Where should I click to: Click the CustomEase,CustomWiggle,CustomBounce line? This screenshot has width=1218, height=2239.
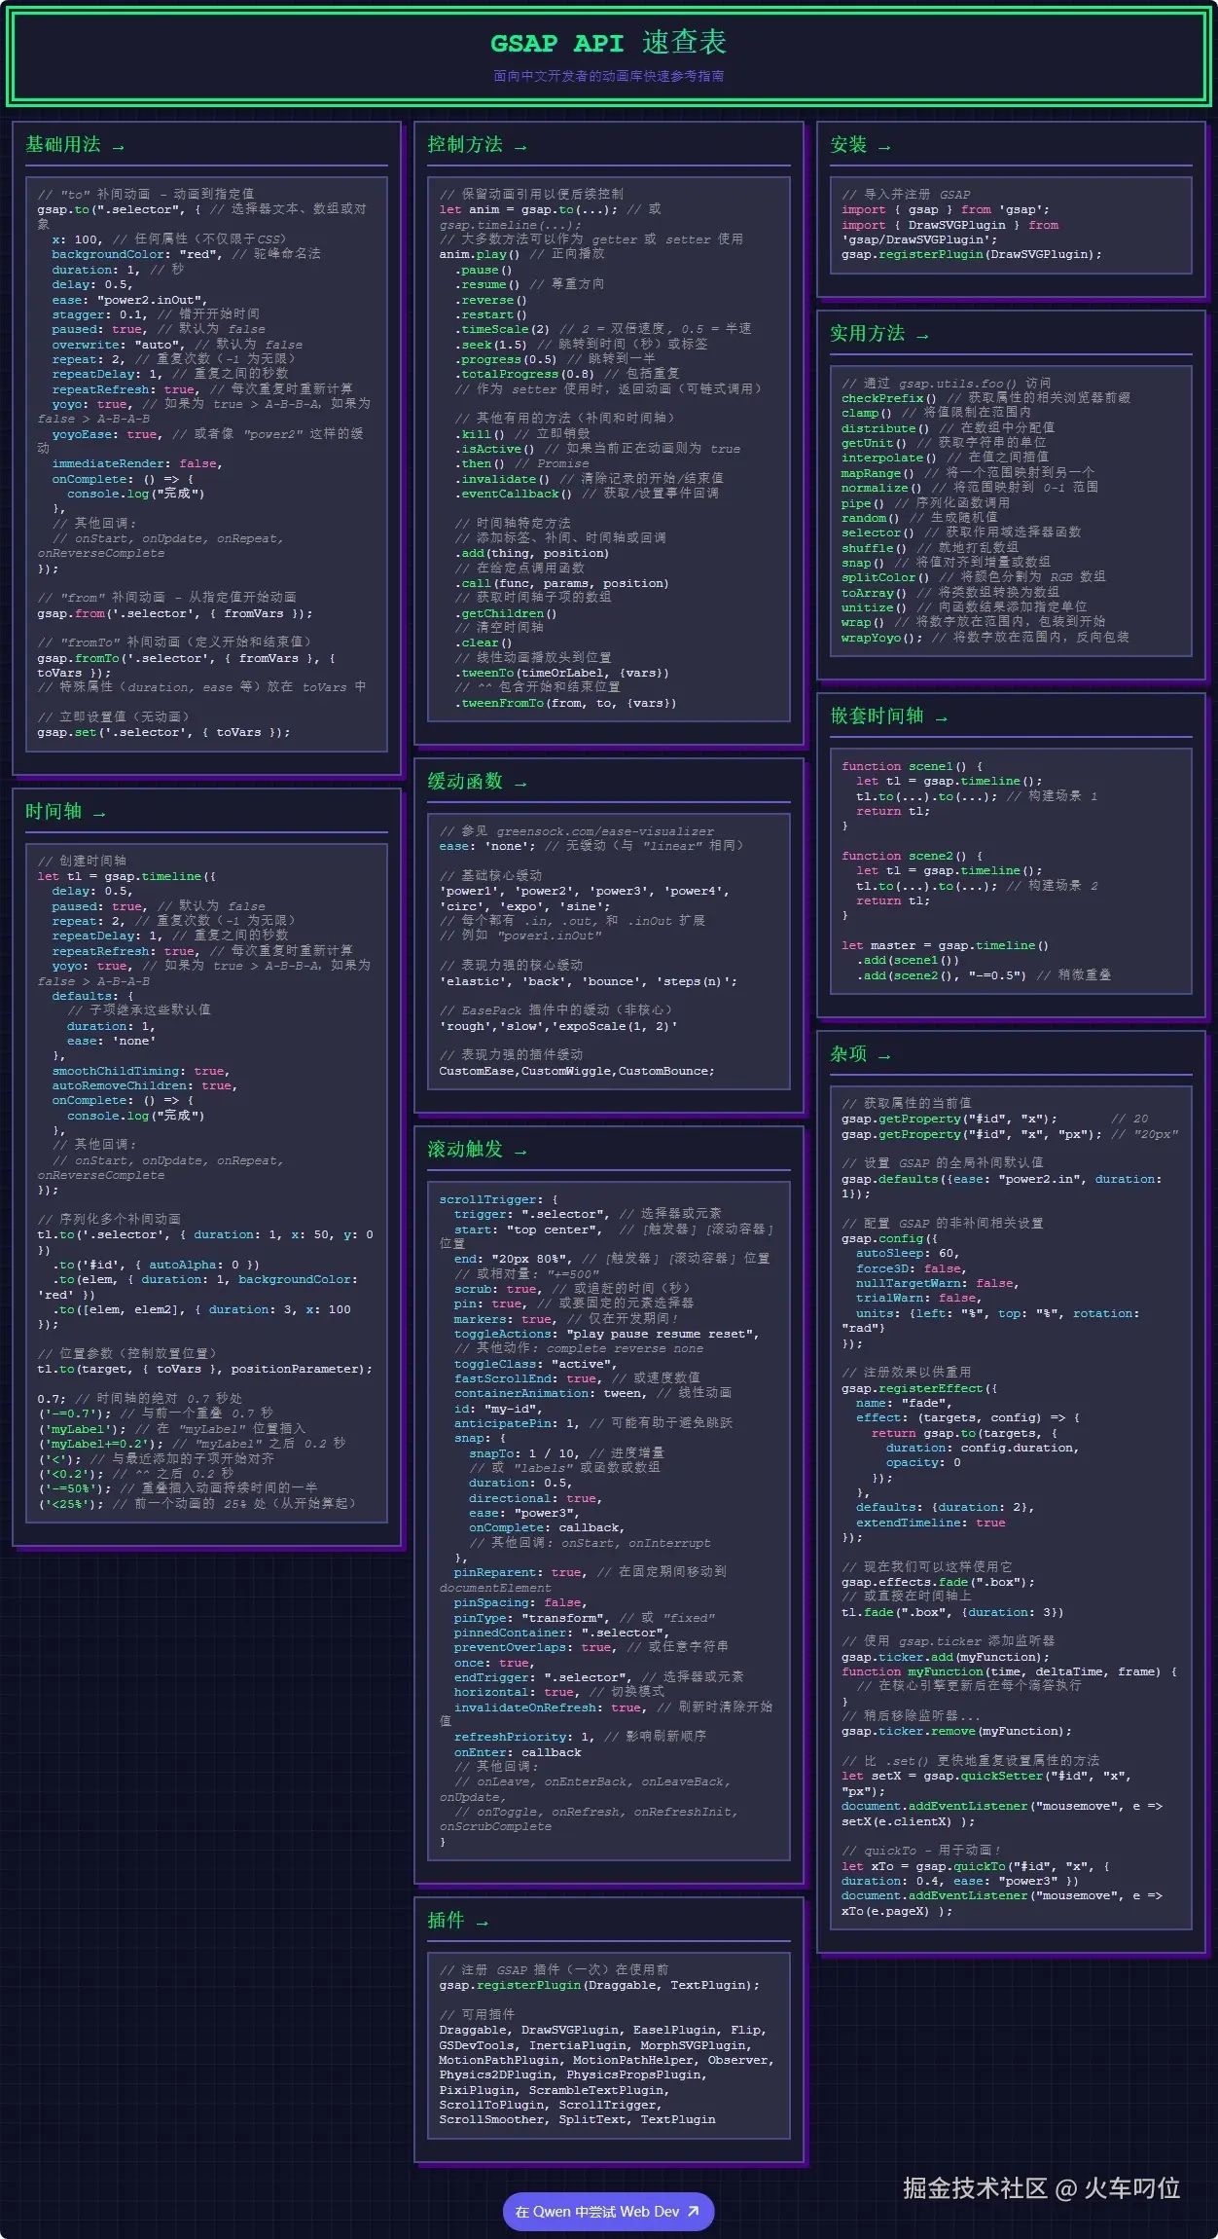(576, 1072)
